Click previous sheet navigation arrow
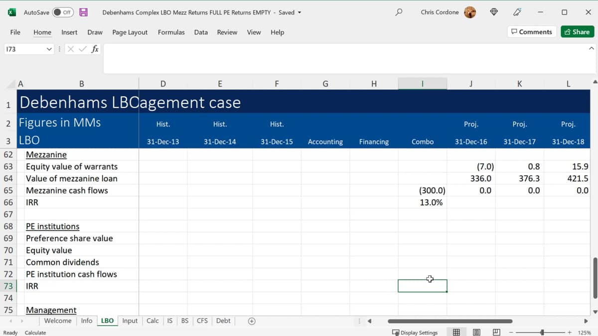 pyautogui.click(x=11, y=321)
